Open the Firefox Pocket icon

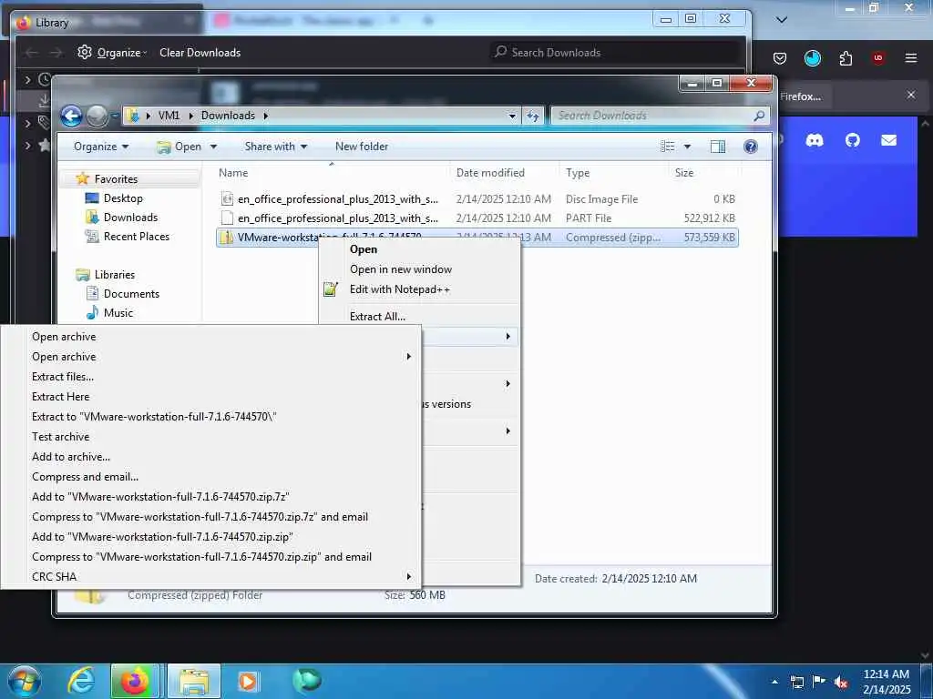(780, 58)
